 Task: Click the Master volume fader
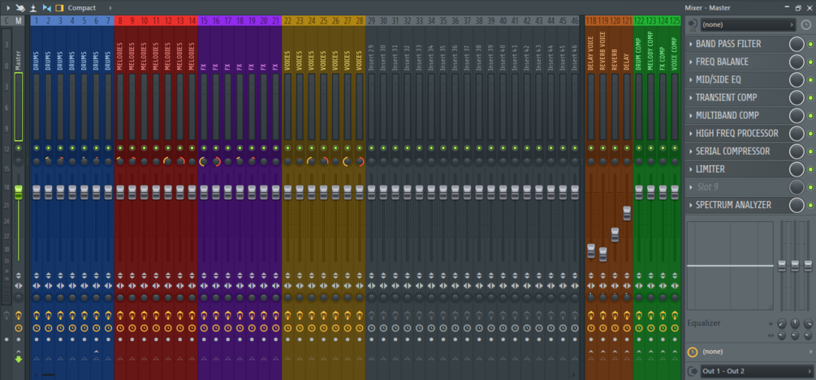click(19, 192)
